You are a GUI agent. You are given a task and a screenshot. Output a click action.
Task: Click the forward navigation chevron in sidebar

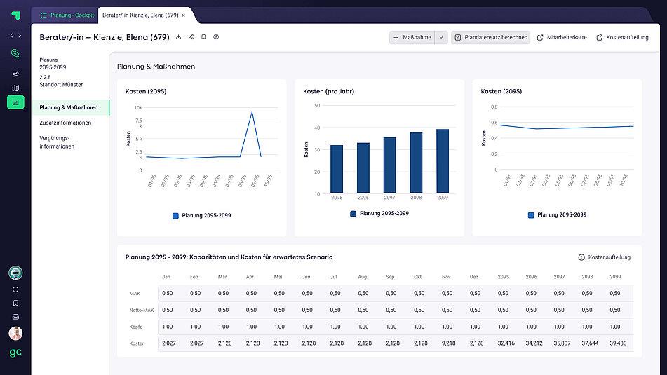(x=20, y=35)
